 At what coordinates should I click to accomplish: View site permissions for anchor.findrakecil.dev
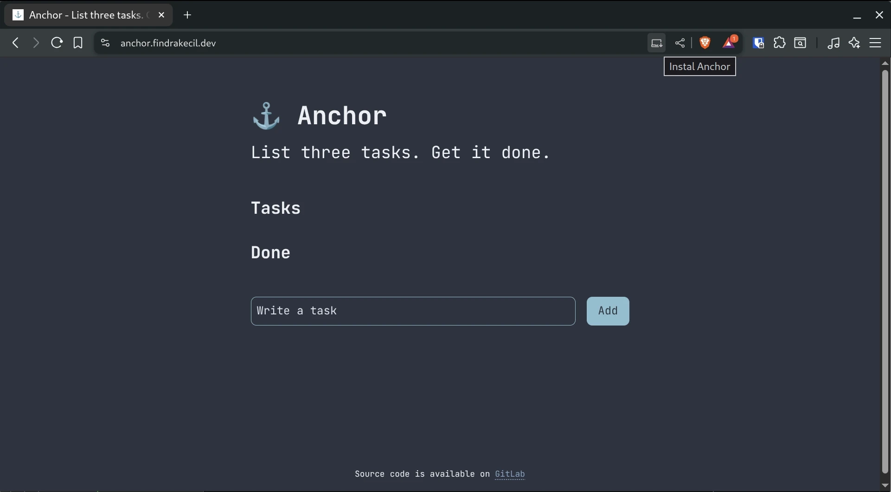coord(105,43)
